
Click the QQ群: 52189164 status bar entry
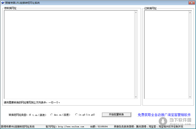coord(99,127)
